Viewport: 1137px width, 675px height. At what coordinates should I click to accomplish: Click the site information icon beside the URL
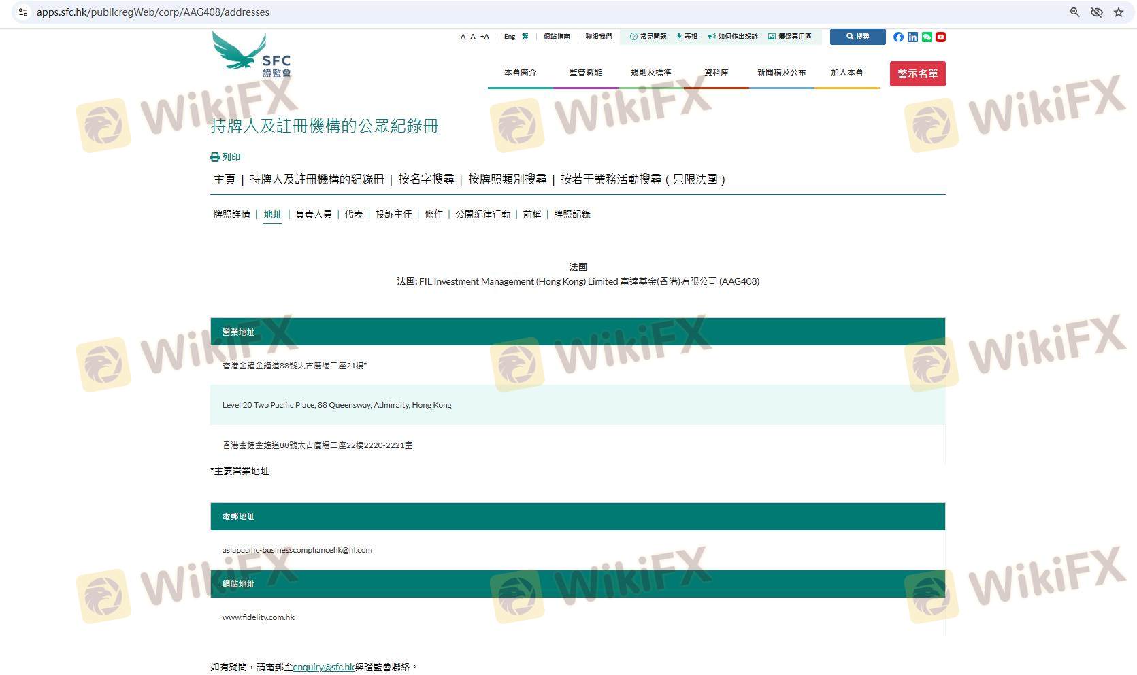pyautogui.click(x=22, y=12)
